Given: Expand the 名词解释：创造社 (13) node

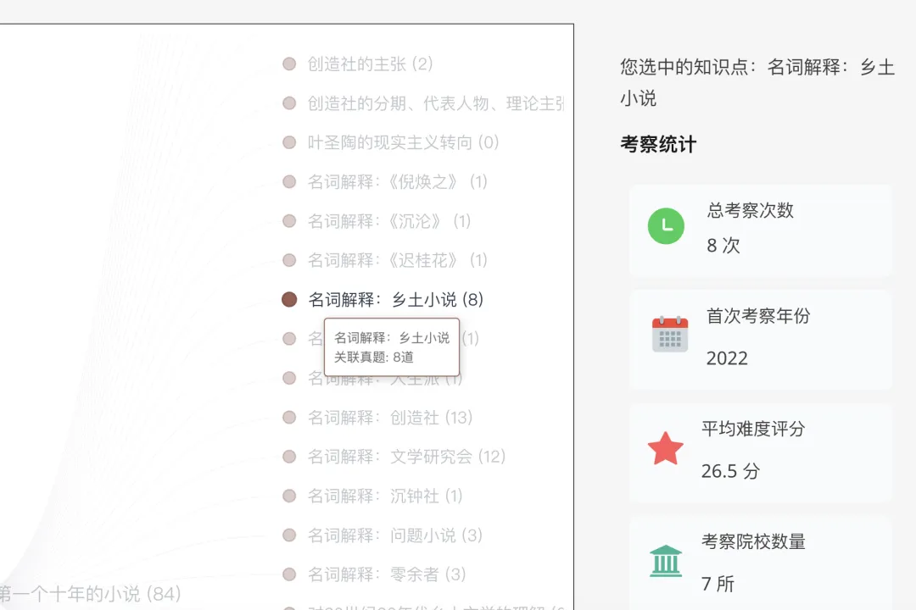Looking at the screenshot, I should click(390, 418).
